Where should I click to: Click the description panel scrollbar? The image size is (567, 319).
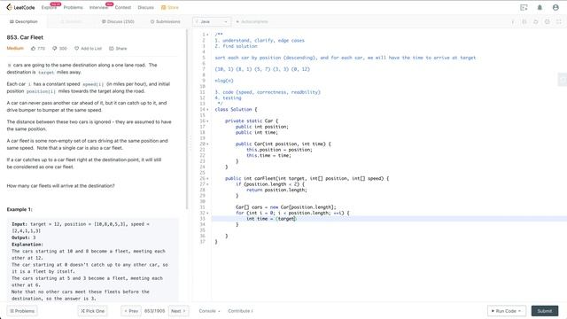pos(187,120)
